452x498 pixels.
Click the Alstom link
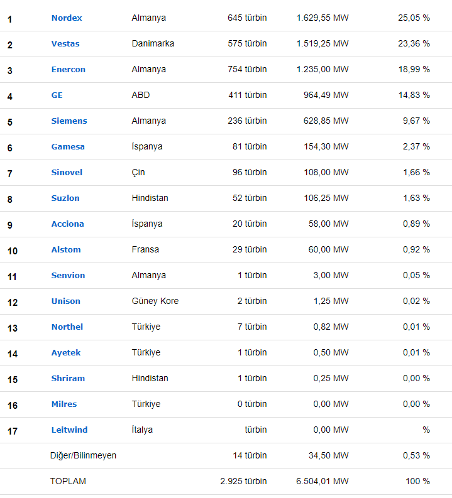(x=66, y=250)
